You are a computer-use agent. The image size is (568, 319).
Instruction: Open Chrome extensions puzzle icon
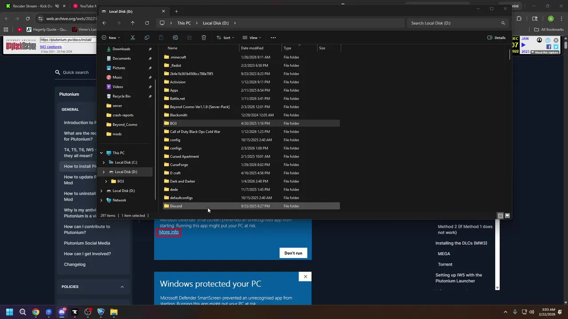pyautogui.click(x=519, y=19)
